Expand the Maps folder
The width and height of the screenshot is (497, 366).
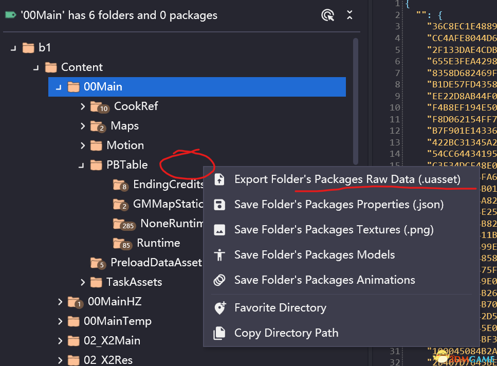pyautogui.click(x=83, y=125)
